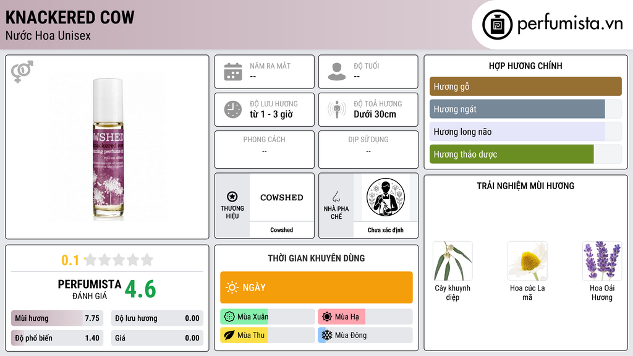Click the Hương long não accord bar
Screen dimensions: 633x356
point(525,132)
